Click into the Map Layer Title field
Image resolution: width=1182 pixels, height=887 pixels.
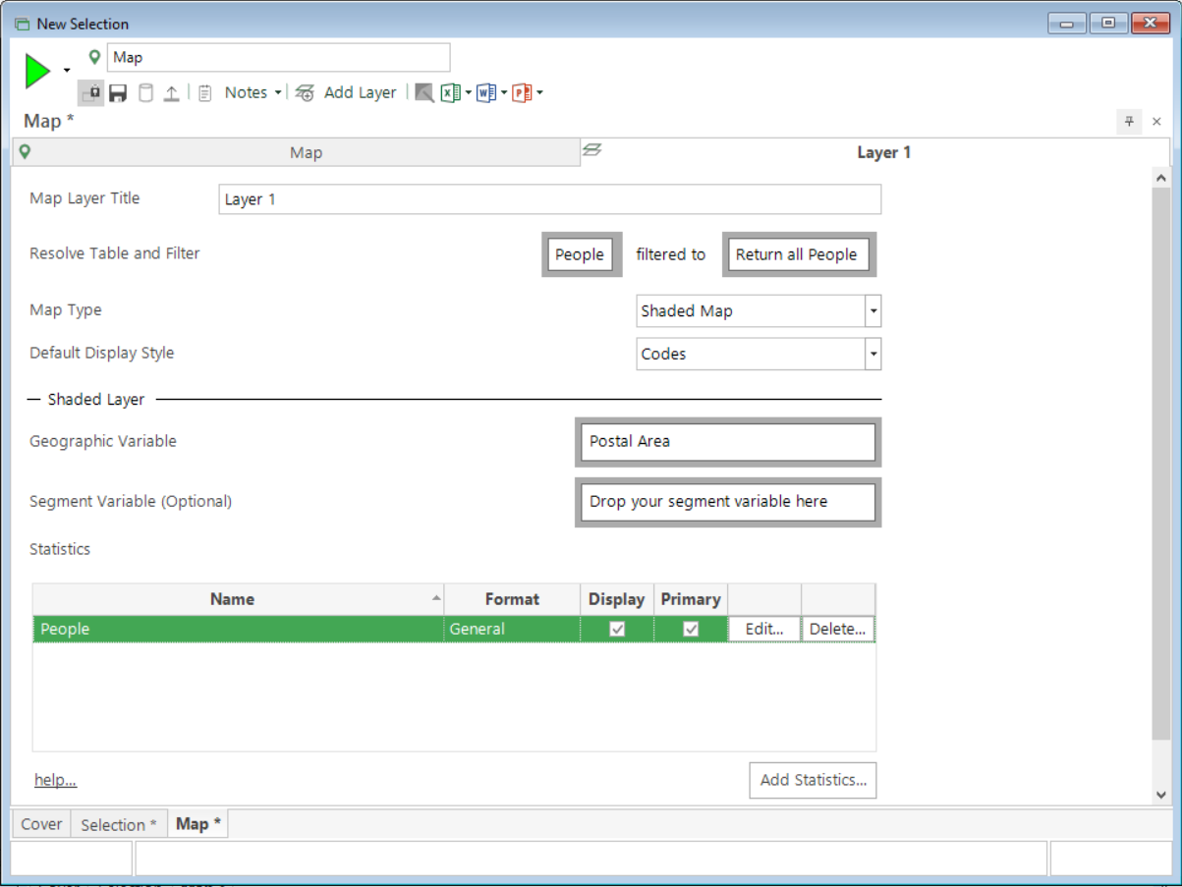[550, 199]
